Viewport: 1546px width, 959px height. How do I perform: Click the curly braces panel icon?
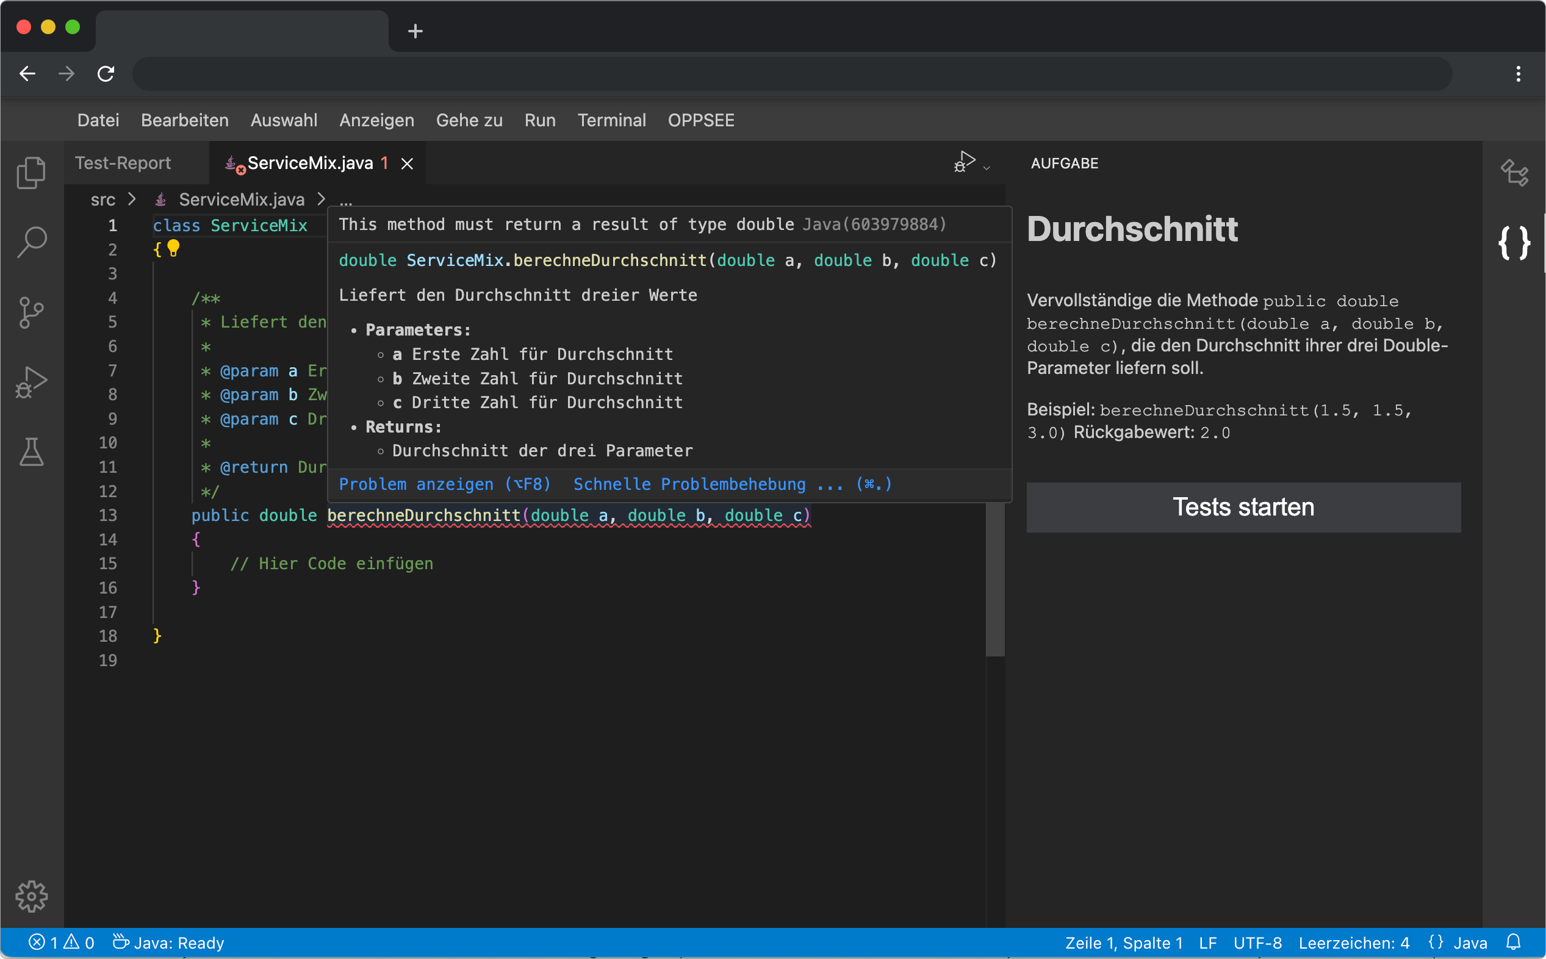(x=1514, y=243)
